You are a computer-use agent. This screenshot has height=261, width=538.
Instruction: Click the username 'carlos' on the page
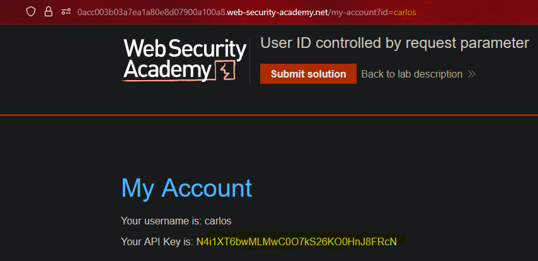(219, 221)
